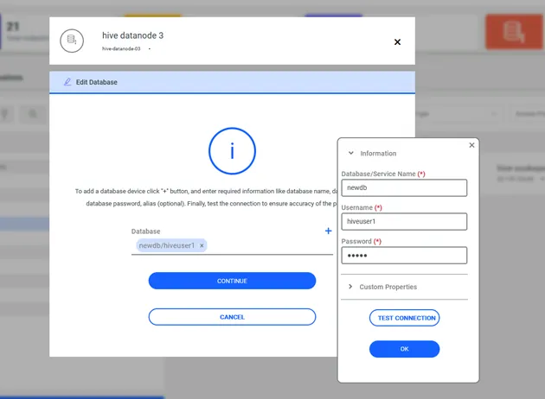Click the pencil icon beside Edit Database
545x399 pixels.
[67, 82]
